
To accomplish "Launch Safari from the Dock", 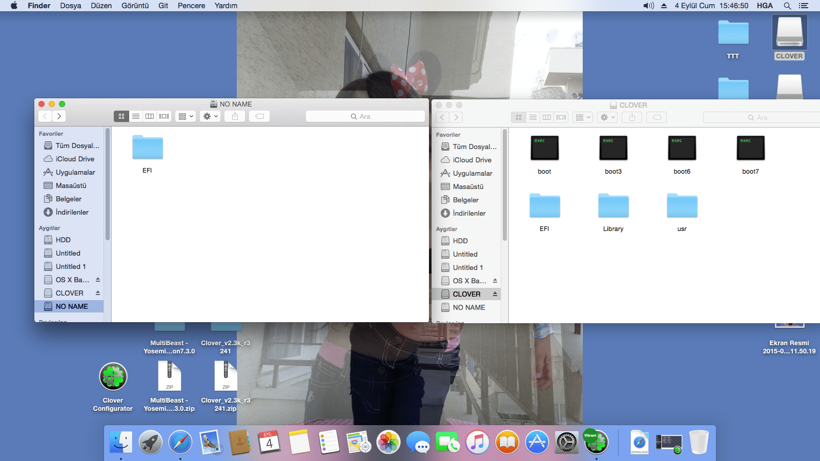I will pos(180,442).
